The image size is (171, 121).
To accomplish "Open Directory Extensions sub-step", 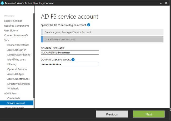I will click(x=18, y=84).
